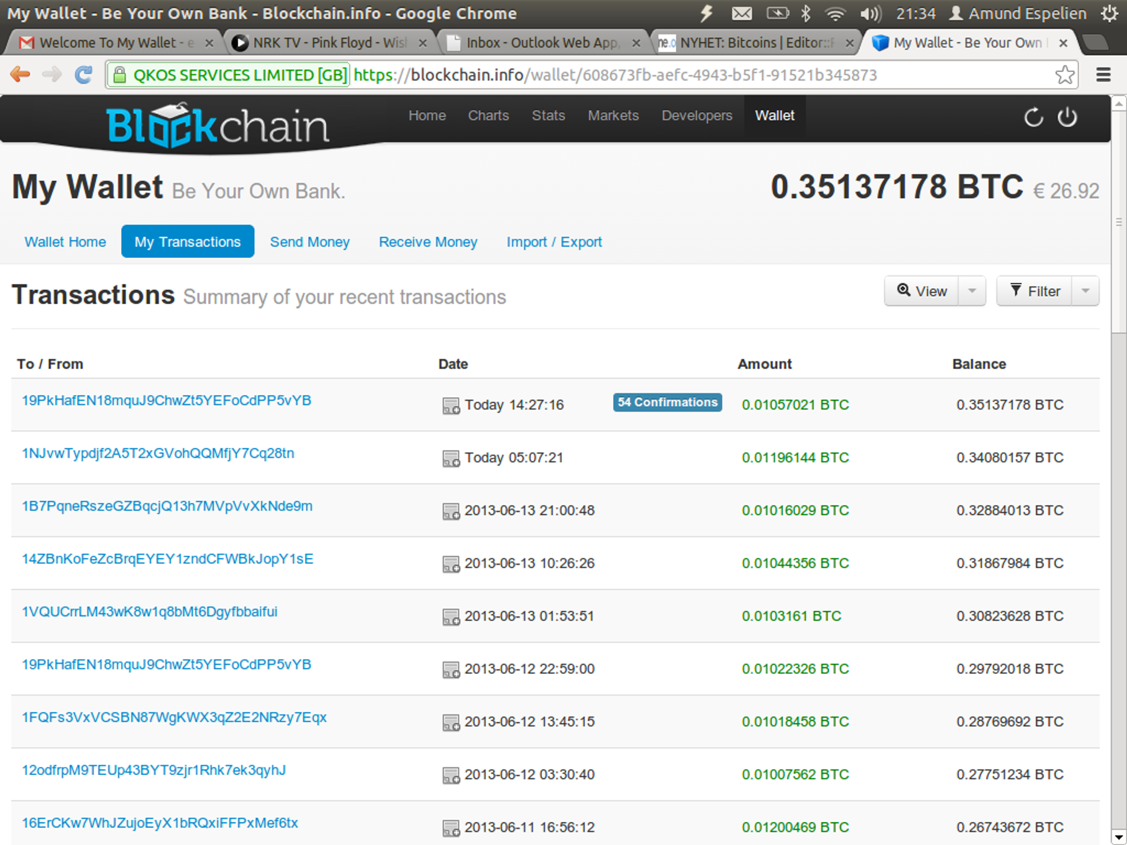This screenshot has width=1127, height=845.
Task: Close the NRK TV Pink Floyd tab
Action: tap(423, 43)
